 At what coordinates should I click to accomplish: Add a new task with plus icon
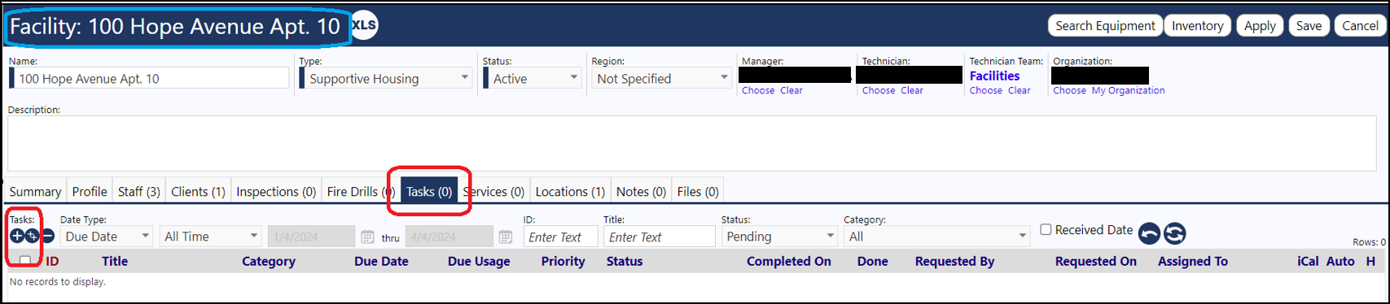coord(17,237)
